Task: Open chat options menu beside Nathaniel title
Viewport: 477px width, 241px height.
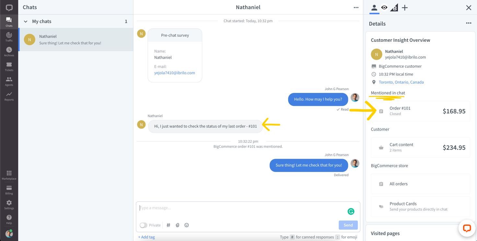Action: coord(356,7)
